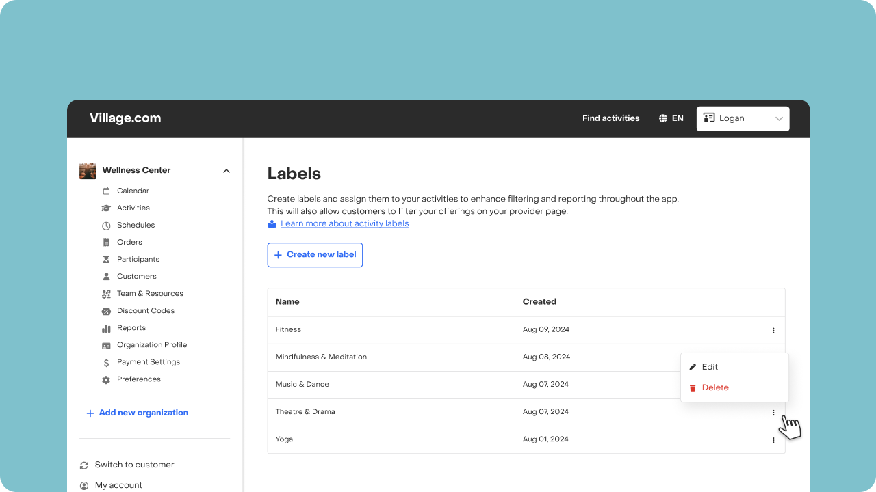Open Schedules from the sidebar
Viewport: 876px width, 492px height.
coord(136,225)
